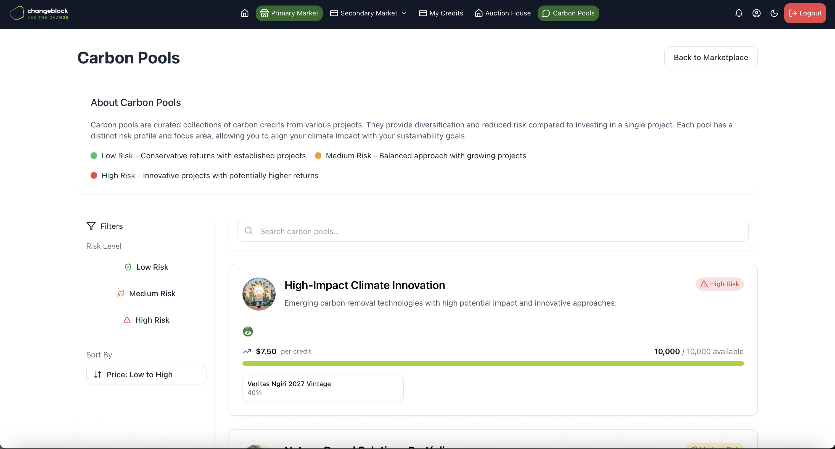Click High-Impact Climate Innovation title
Image resolution: width=835 pixels, height=449 pixels.
tap(365, 285)
